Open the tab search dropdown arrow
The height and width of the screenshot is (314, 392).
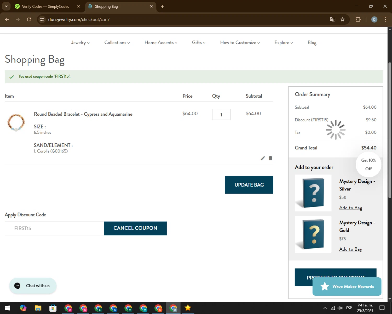(x=6, y=6)
